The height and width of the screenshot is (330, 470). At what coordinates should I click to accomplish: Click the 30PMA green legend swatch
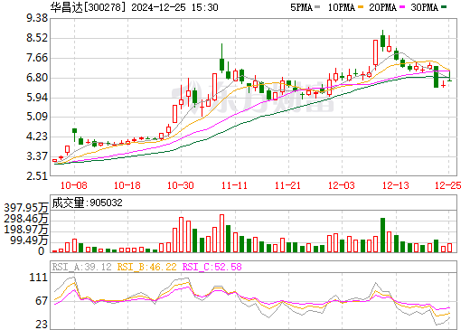tap(444, 7)
